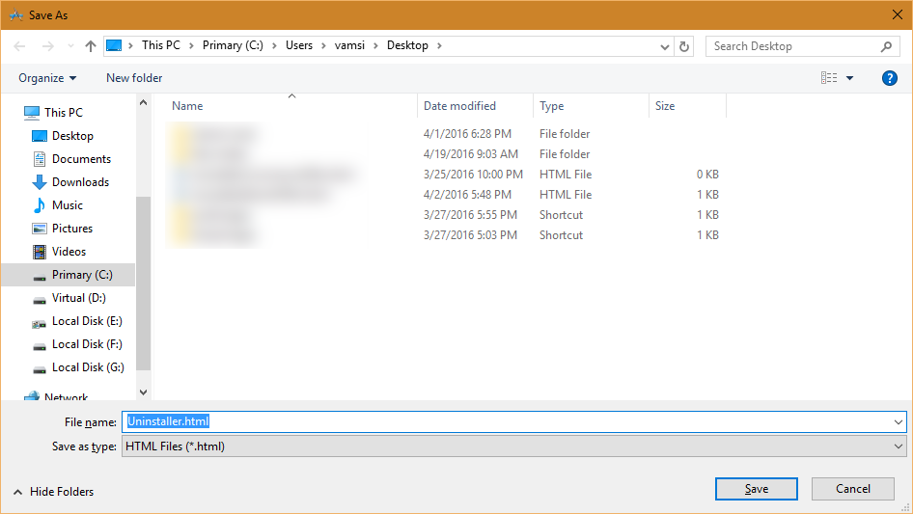
Task: Select Desktop in the breadcrumb path
Action: pos(407,45)
